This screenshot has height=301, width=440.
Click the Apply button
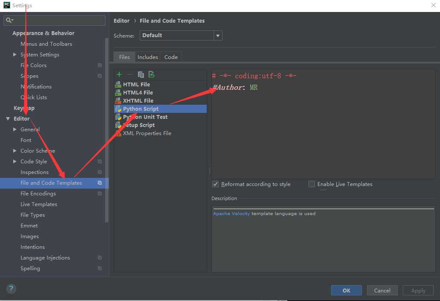tap(418, 291)
